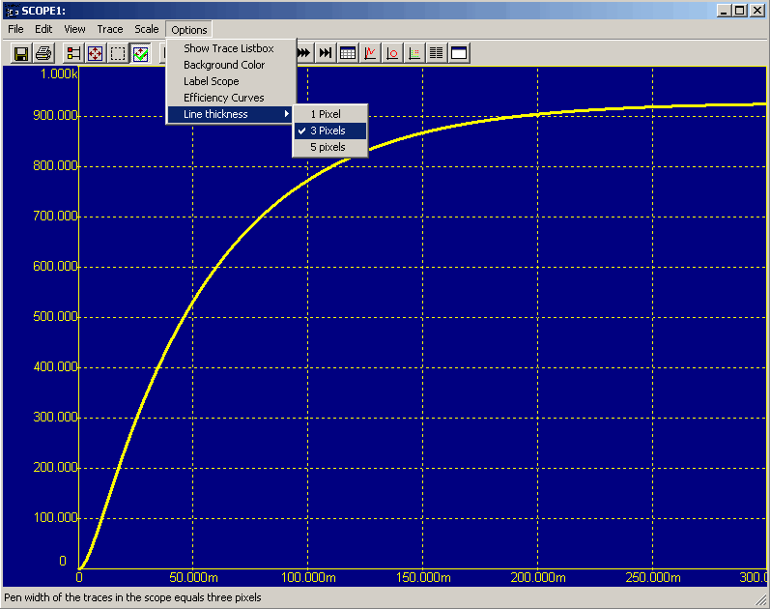The image size is (770, 609).
Task: Open the Trace menu
Action: pos(109,30)
